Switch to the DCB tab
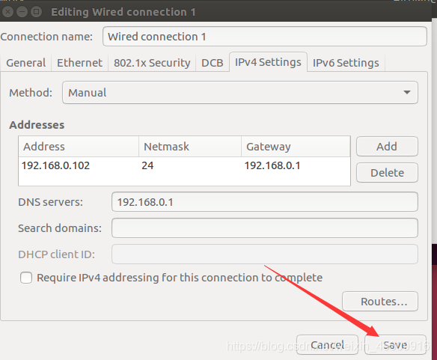Viewport: 437px width, 360px height. click(213, 63)
